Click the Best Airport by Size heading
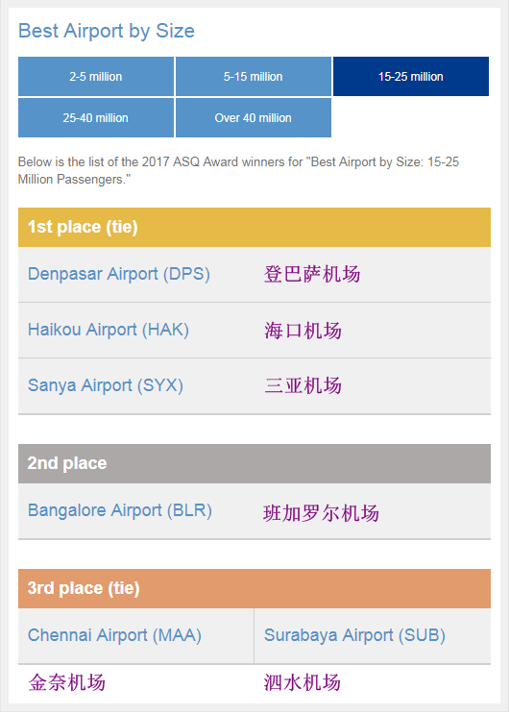 click(x=107, y=31)
